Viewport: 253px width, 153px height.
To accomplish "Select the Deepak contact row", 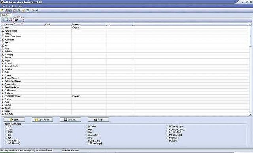I will click(125, 105).
